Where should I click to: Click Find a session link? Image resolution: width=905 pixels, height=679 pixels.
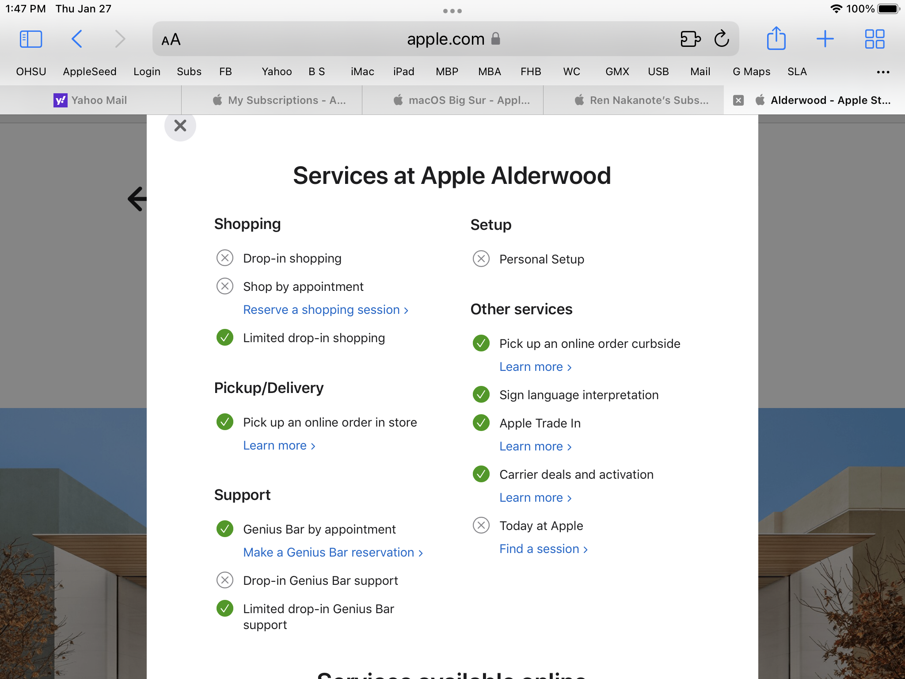(x=543, y=549)
